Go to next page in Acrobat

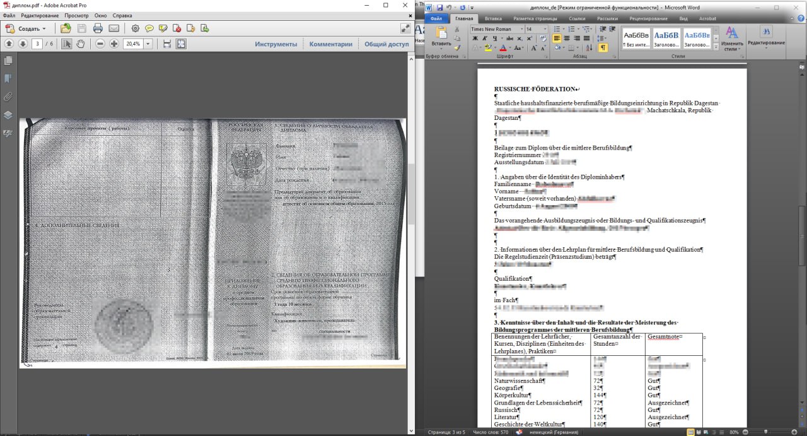[23, 44]
